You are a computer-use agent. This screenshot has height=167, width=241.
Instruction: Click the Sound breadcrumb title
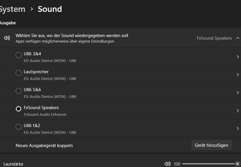coord(50,9)
